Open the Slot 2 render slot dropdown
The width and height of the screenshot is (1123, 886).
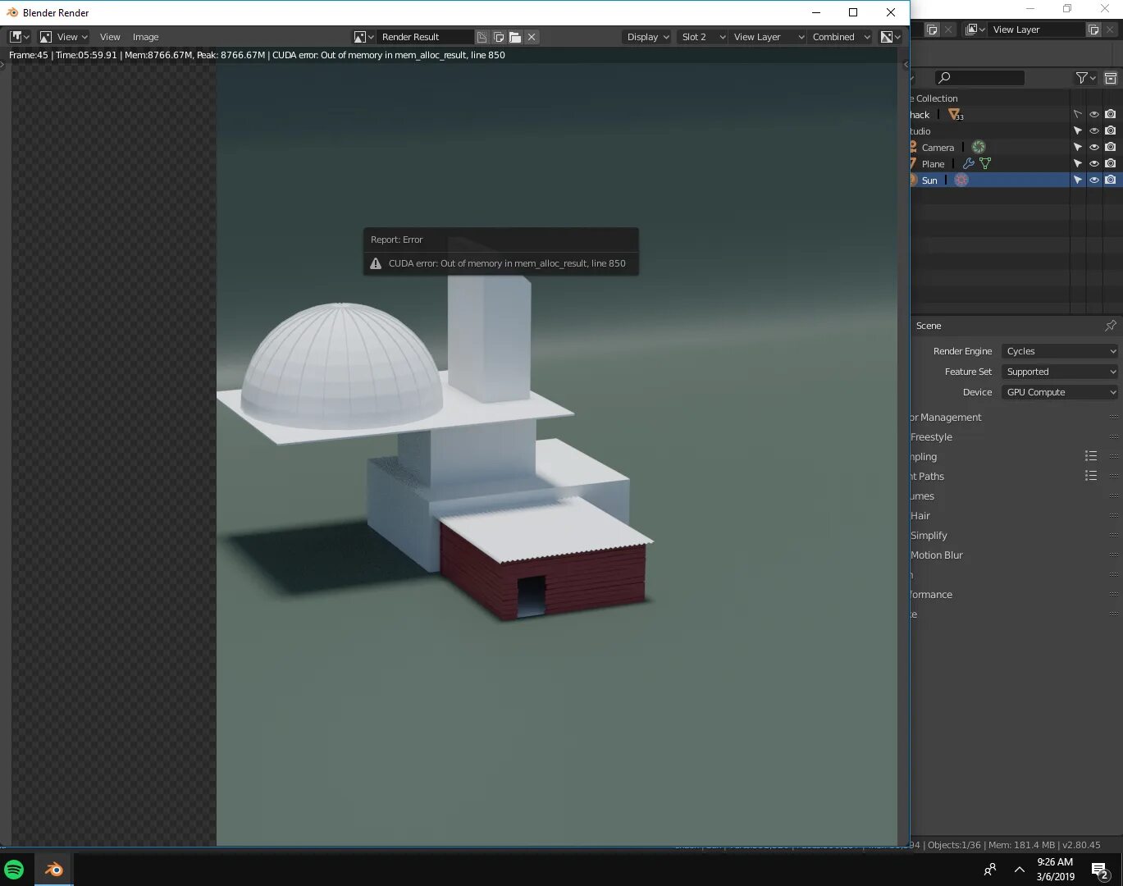click(x=702, y=37)
